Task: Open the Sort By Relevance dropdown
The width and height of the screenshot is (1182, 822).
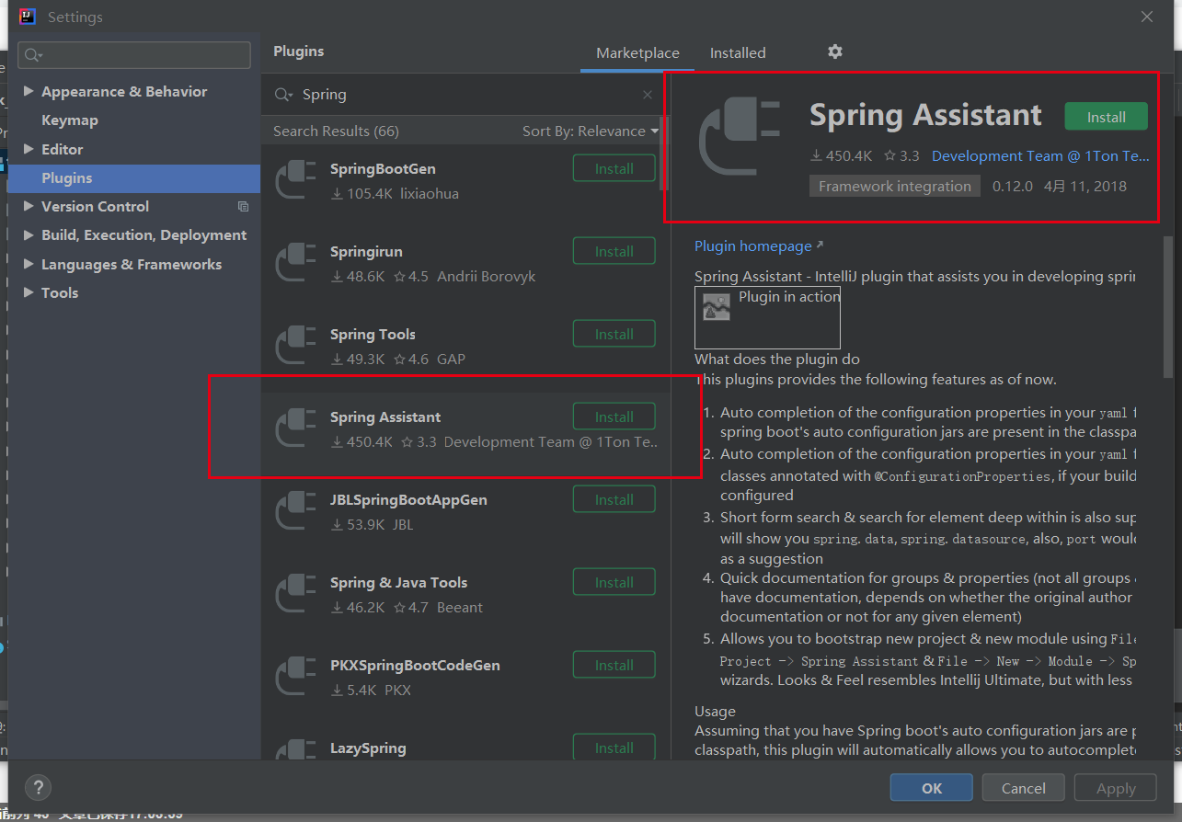Action: click(590, 131)
